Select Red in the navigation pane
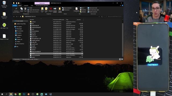The image size is (172, 96). click(x=16, y=46)
